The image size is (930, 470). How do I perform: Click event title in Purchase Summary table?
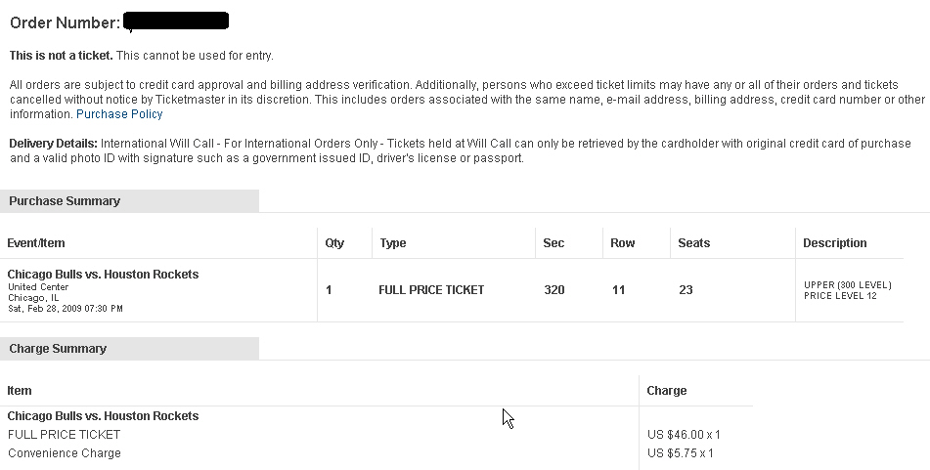click(103, 275)
